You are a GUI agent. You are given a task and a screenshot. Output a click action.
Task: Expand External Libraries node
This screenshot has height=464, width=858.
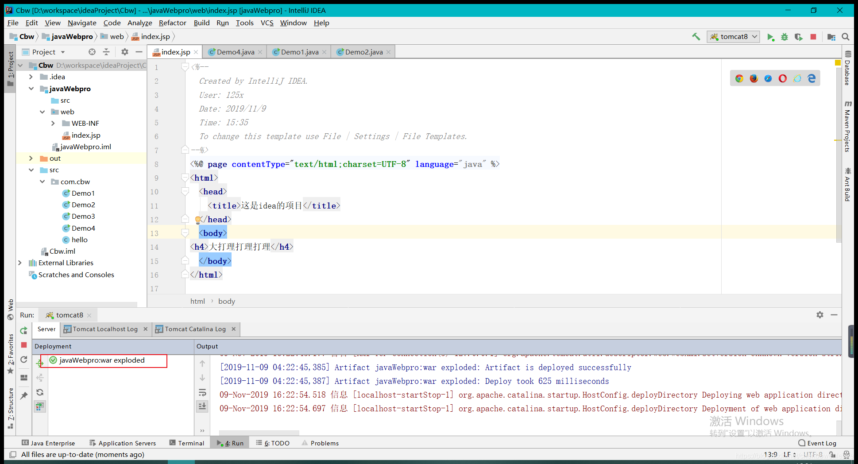(19, 263)
